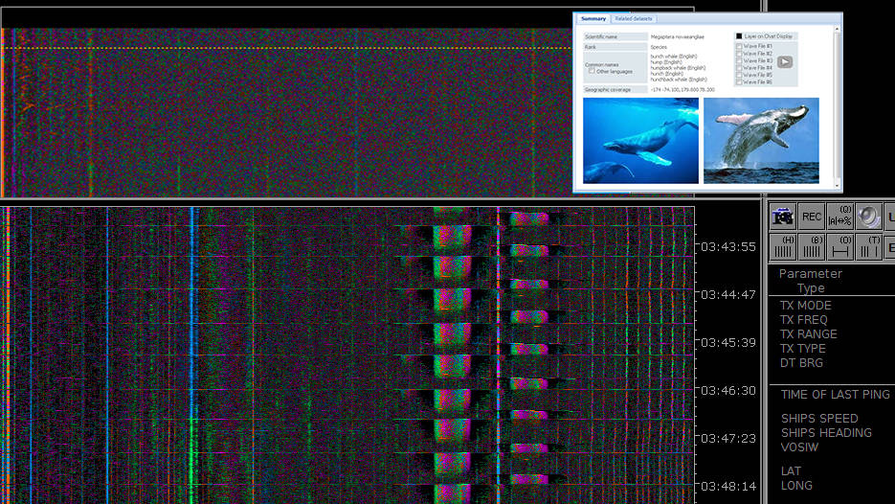Click the Parameter Type header
The width and height of the screenshot is (895, 504).
811,281
